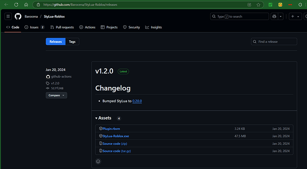Reload the page with the refresh icon

pos(16,5)
